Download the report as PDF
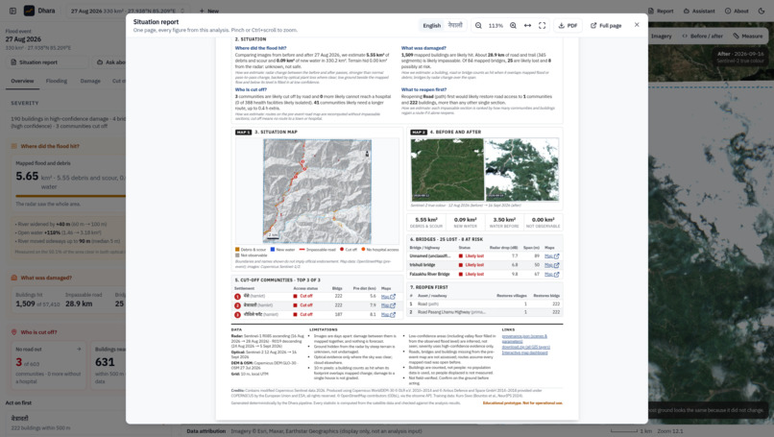The width and height of the screenshot is (774, 437). [568, 25]
